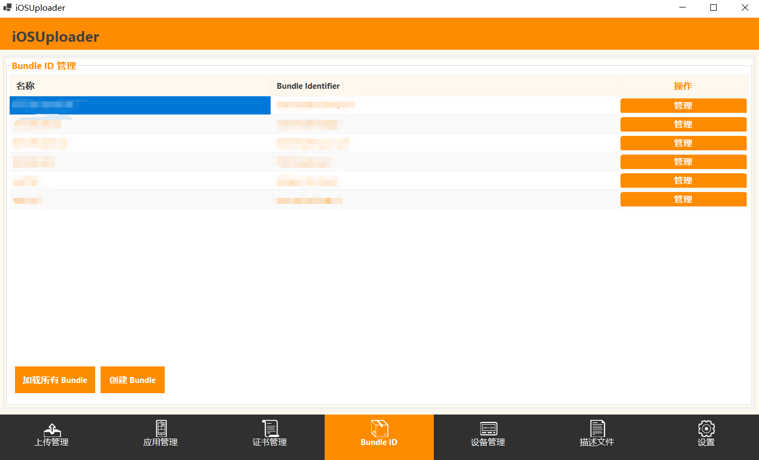
Task: Click 管理 button in the first row
Action: tap(683, 105)
